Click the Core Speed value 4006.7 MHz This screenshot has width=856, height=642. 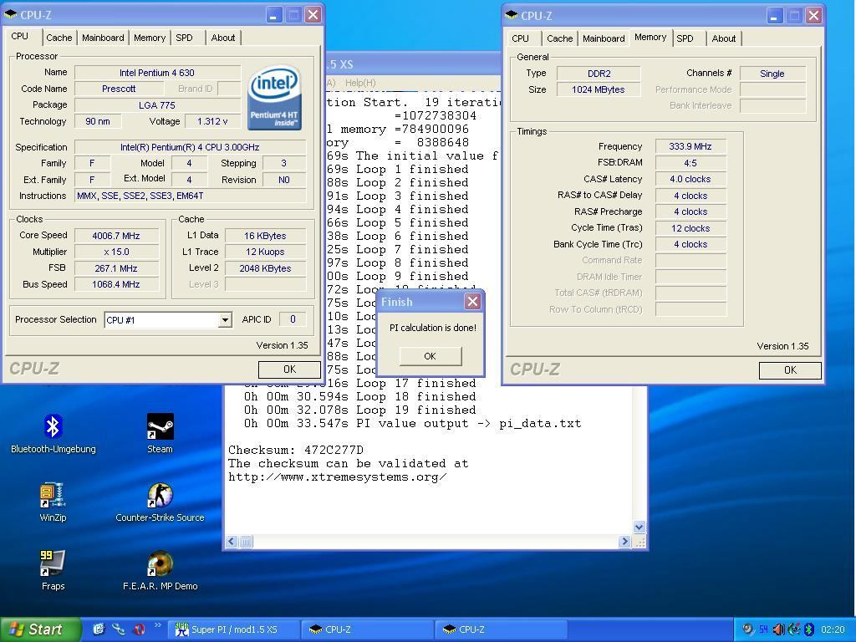tap(115, 236)
